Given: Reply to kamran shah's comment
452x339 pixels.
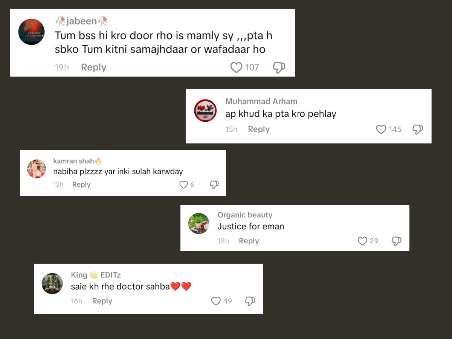Looking at the screenshot, I should point(81,185).
